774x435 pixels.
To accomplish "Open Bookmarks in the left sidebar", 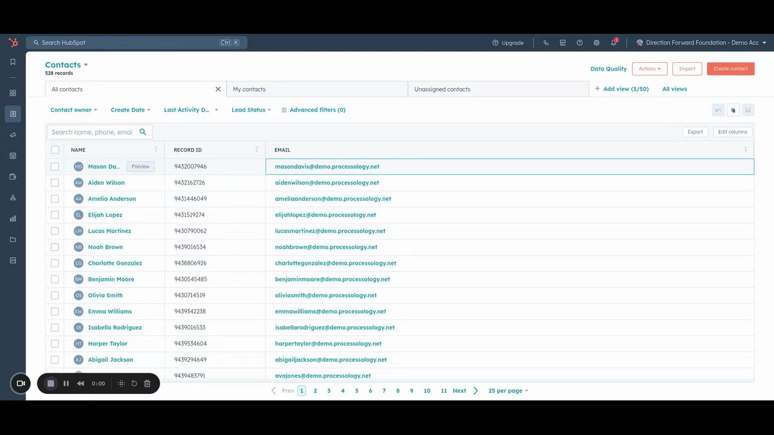I will (x=13, y=62).
